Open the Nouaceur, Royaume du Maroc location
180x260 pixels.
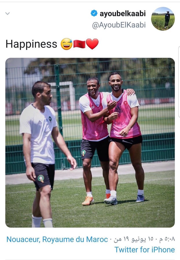point(57,239)
